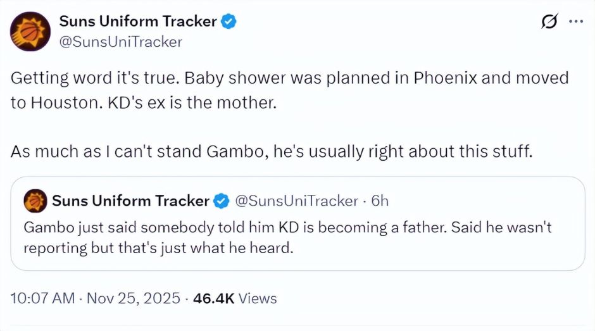Image resolution: width=595 pixels, height=331 pixels.
Task: Click the @SunsUniTracker handle in the quoted post
Action: coord(296,201)
